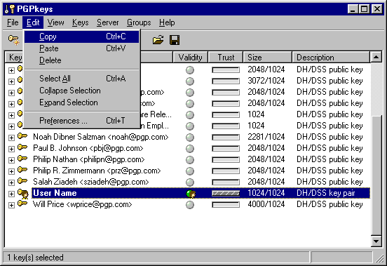Image resolution: width=387 pixels, height=266 pixels.
Task: Click the green validity icon on User Name row
Action: point(191,194)
